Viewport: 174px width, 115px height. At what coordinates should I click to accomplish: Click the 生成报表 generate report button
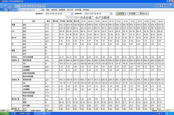(x=120, y=13)
